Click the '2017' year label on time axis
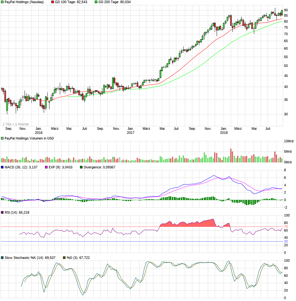 coord(131,133)
